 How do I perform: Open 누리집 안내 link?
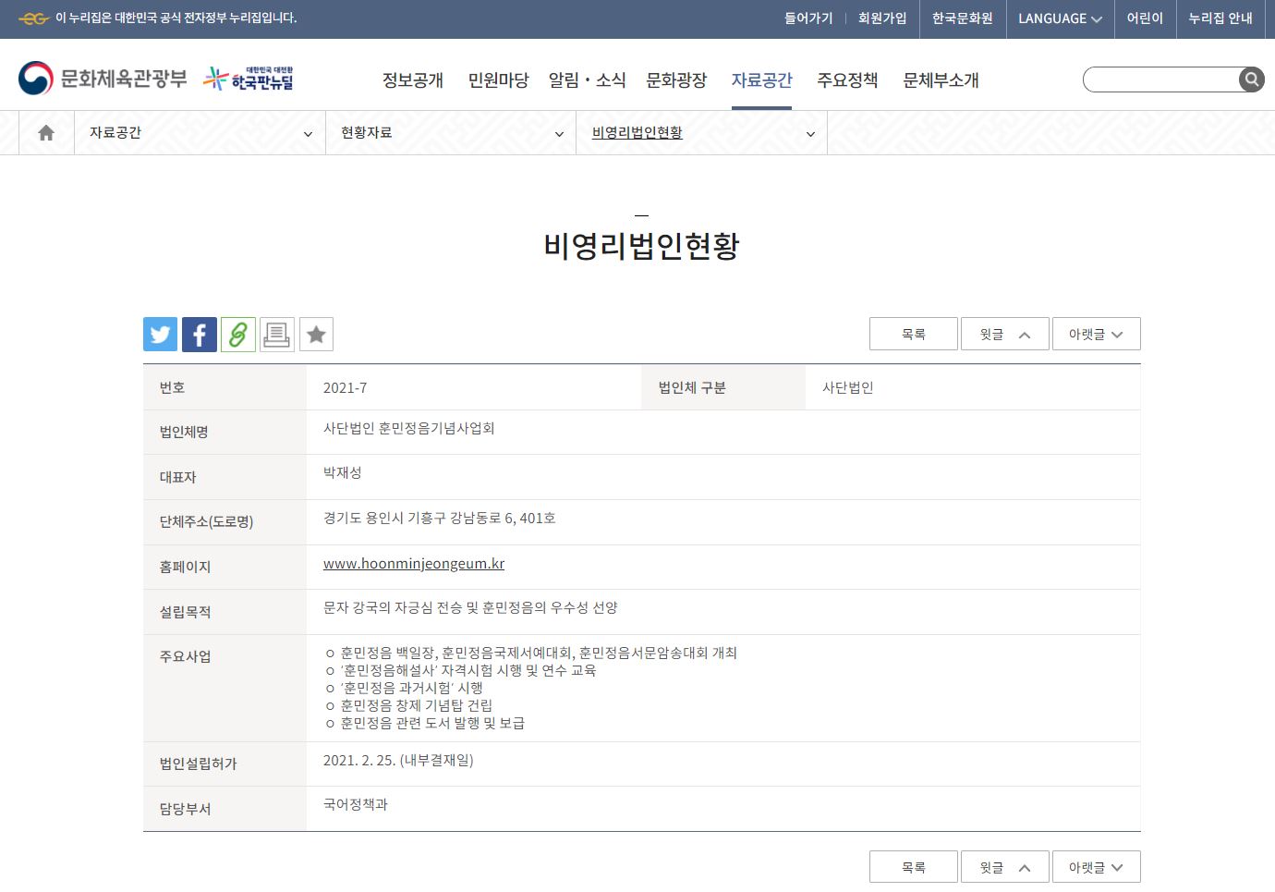point(1220,18)
